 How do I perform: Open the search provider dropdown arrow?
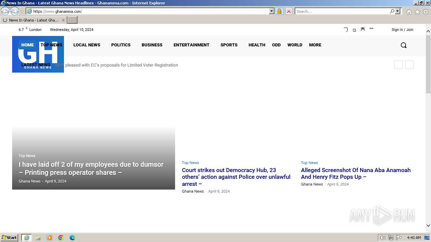pos(398,11)
